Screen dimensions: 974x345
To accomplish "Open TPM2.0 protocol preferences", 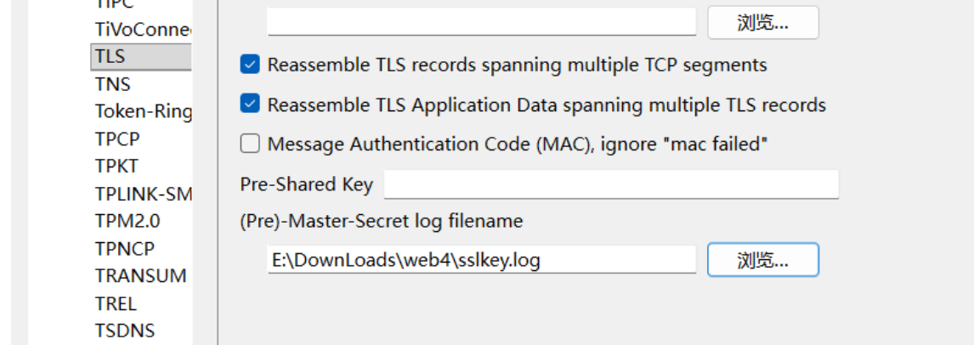I will (127, 221).
